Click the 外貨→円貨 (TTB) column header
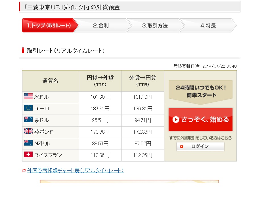Viewport: 266px width, 203px height. [x=143, y=81]
